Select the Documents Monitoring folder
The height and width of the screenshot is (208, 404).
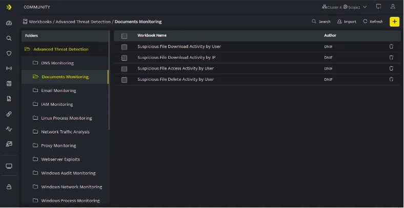point(65,77)
